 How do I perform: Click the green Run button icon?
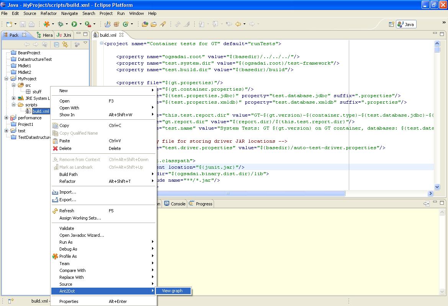tap(74, 24)
